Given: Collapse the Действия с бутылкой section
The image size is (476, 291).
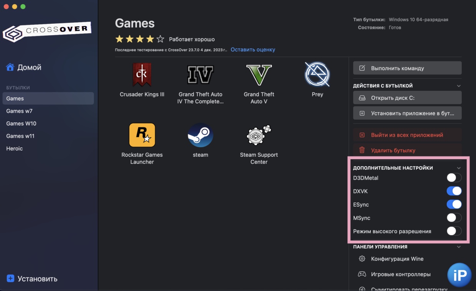Looking at the screenshot, I should click(459, 86).
